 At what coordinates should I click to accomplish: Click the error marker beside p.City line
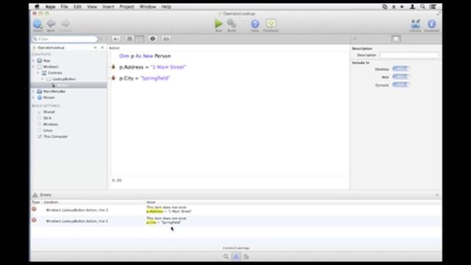pyautogui.click(x=113, y=78)
